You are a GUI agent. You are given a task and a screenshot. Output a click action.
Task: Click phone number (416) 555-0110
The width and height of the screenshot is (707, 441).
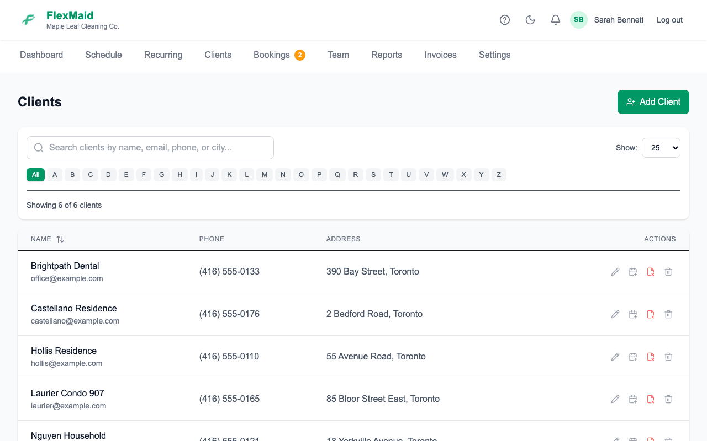229,357
